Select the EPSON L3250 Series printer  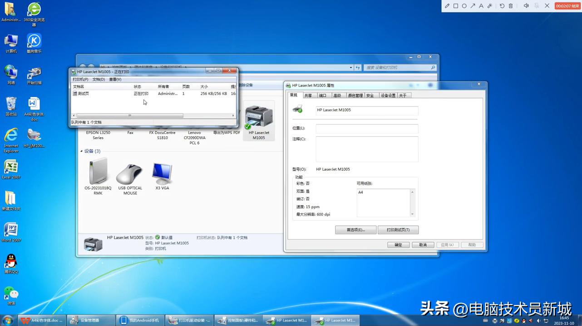(x=98, y=135)
